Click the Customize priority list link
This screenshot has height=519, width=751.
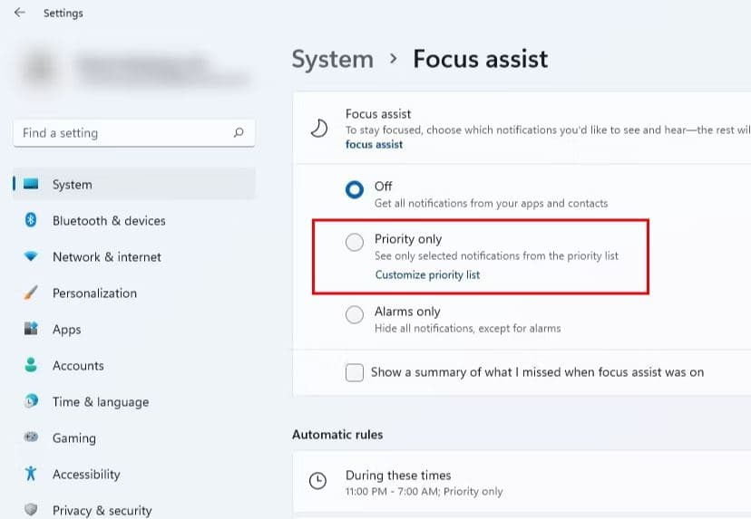point(427,274)
